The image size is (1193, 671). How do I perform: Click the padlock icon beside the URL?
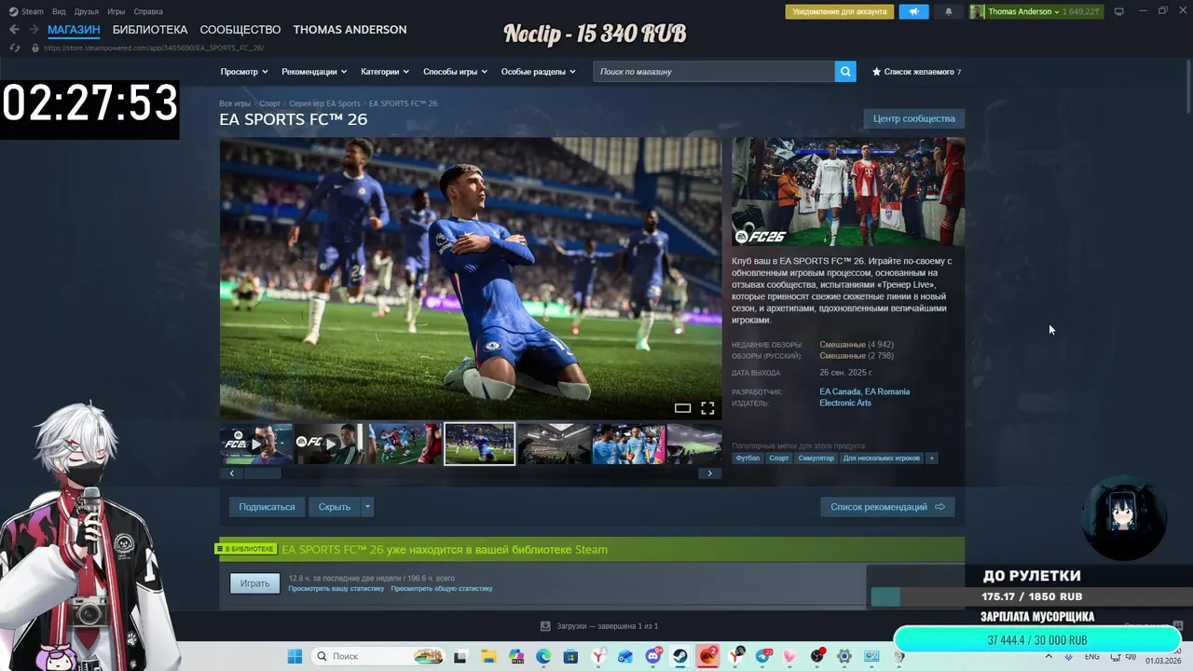35,48
